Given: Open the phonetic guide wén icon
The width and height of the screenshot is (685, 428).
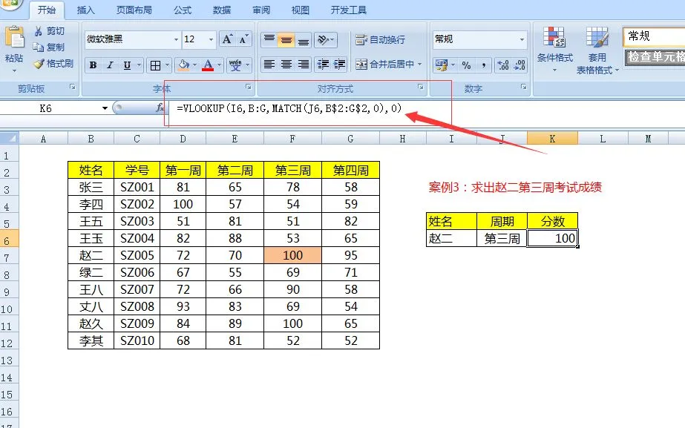Looking at the screenshot, I should pos(235,65).
